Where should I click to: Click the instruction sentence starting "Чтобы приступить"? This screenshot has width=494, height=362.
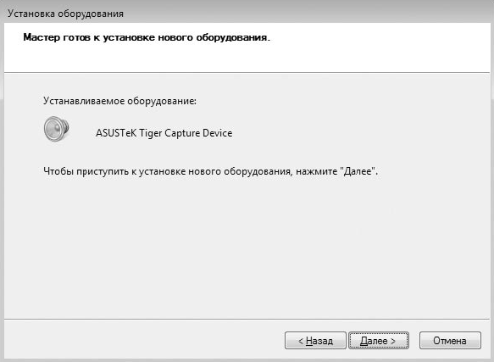(210, 171)
